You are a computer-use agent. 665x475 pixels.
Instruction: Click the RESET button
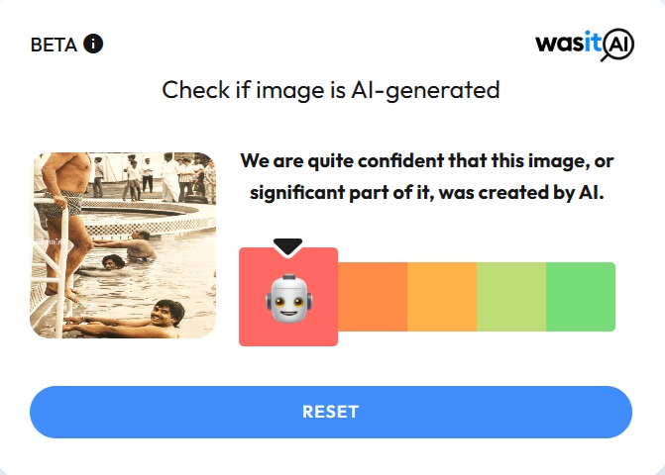(331, 412)
